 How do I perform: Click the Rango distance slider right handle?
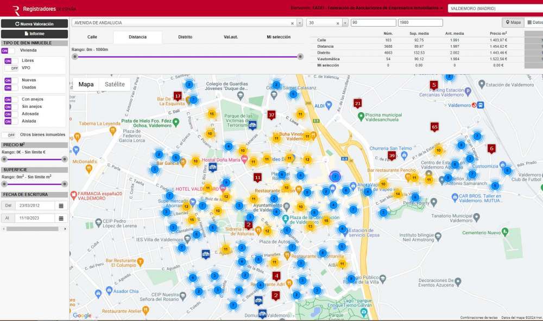point(300,57)
